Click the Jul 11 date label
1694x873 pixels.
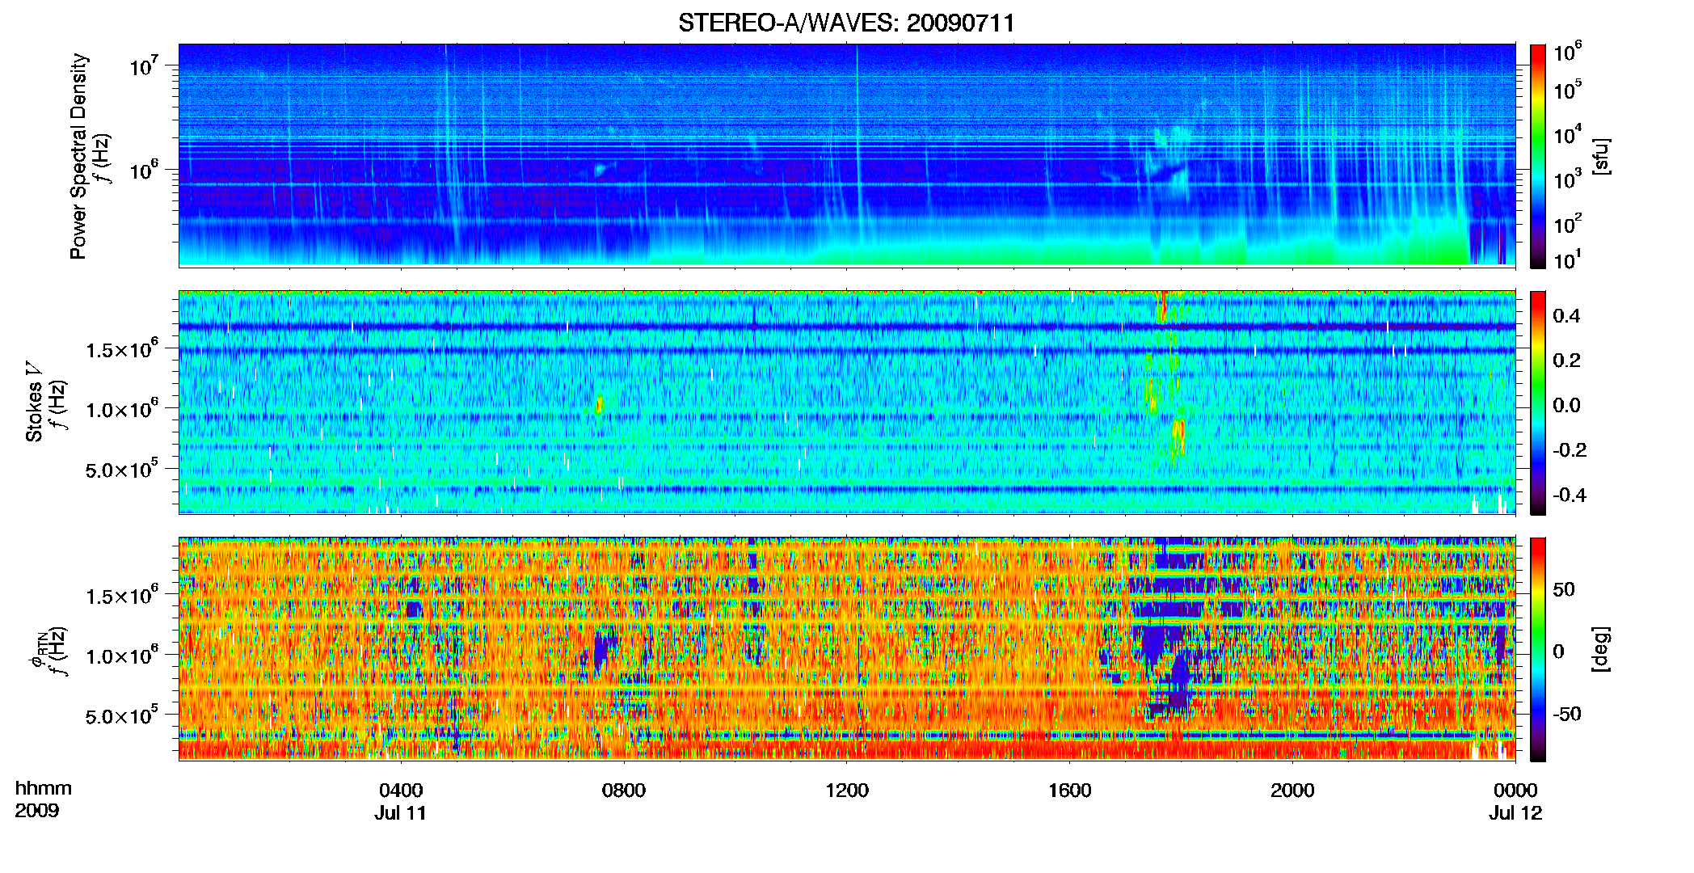coord(400,812)
